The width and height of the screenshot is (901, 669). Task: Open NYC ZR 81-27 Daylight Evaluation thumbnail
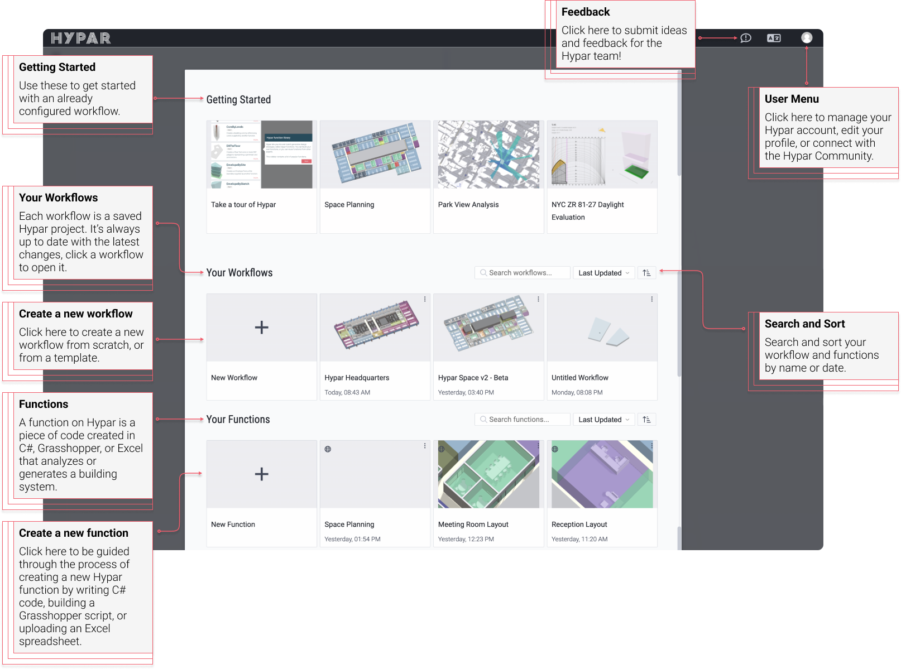coord(602,155)
